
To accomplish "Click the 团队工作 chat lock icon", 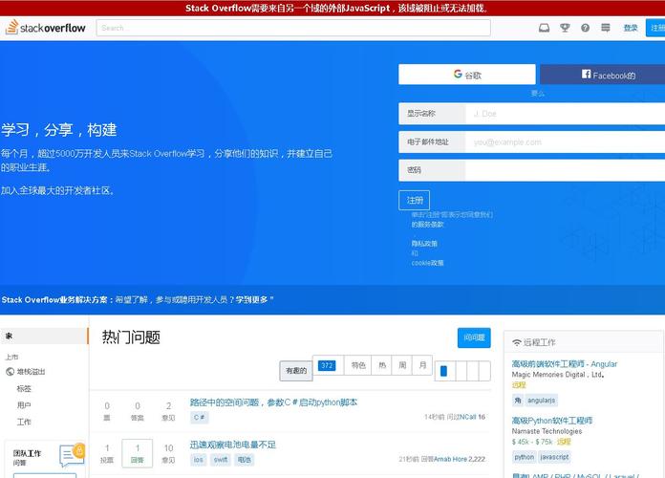I will coord(72,454).
